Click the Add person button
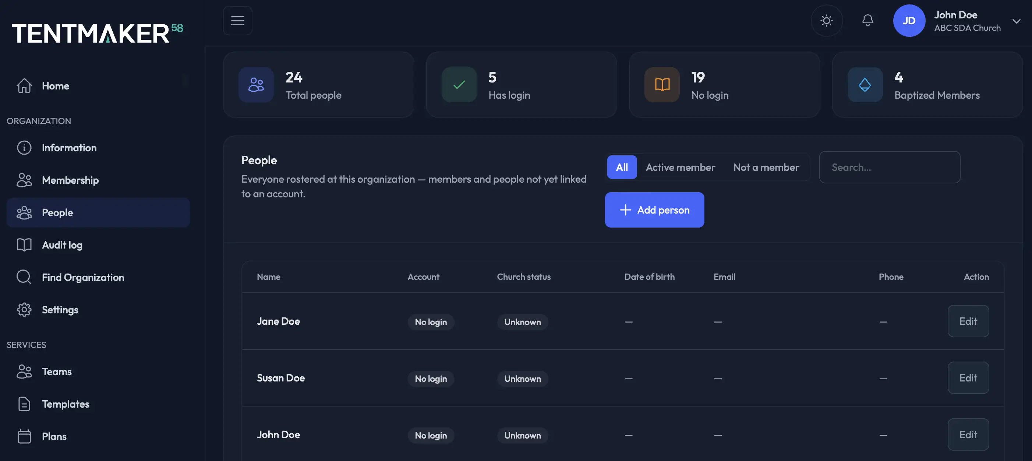Screen dimensions: 1032x461 654,210
